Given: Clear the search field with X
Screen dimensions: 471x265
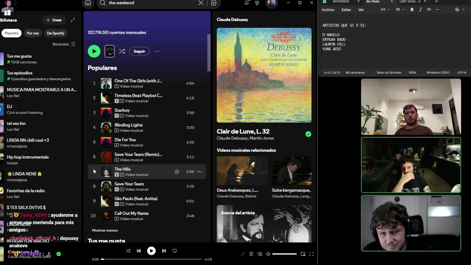Looking at the screenshot, I should click(x=201, y=3).
